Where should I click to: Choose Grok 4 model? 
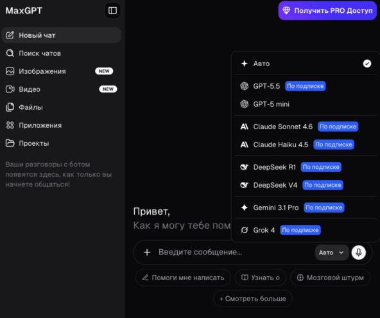coord(306,230)
